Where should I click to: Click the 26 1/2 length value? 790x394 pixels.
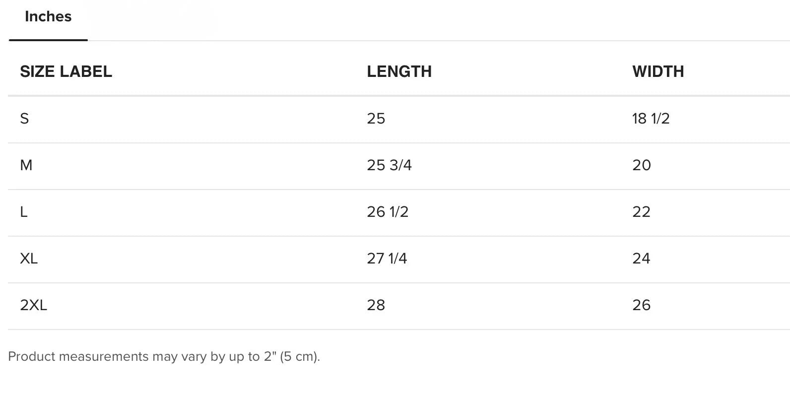point(388,212)
